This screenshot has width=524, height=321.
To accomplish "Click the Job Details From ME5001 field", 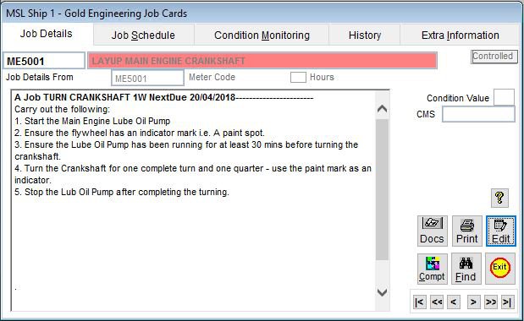I will (x=147, y=78).
